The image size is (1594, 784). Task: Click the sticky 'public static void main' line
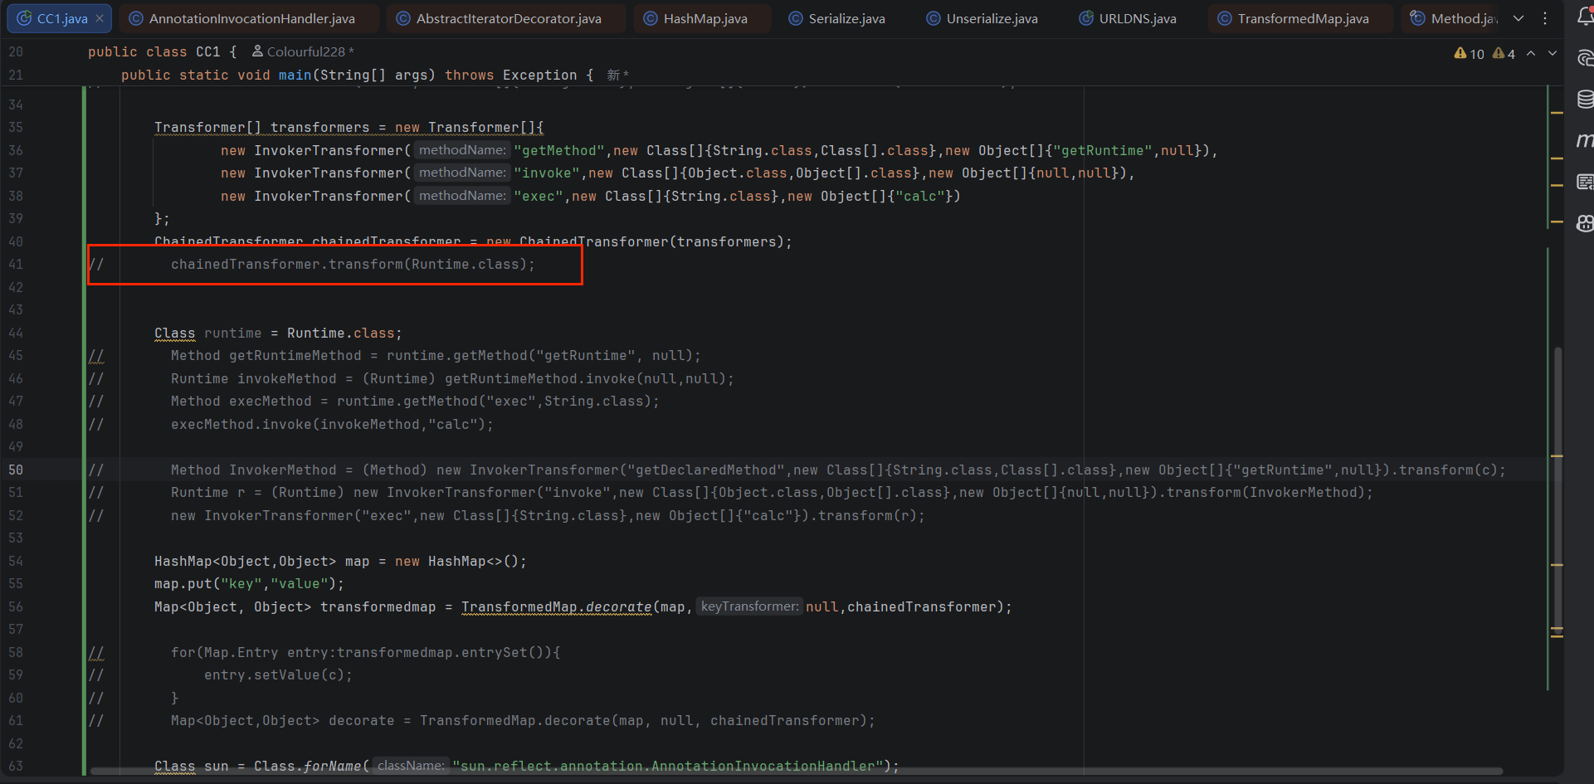pos(357,75)
